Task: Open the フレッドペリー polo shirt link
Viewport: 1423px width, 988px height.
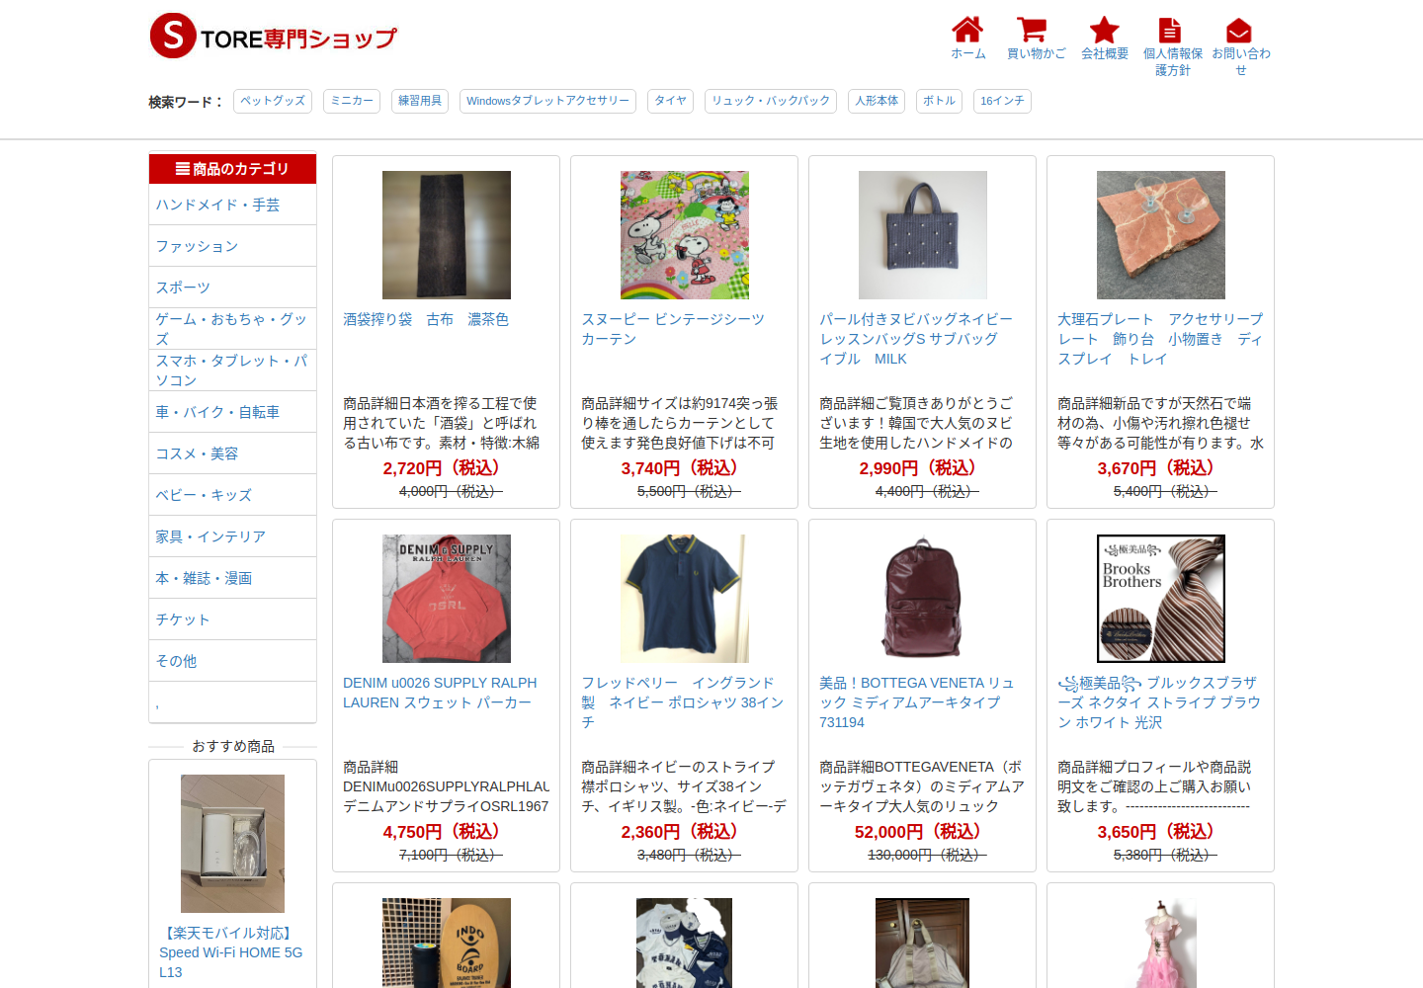Action: tap(682, 702)
